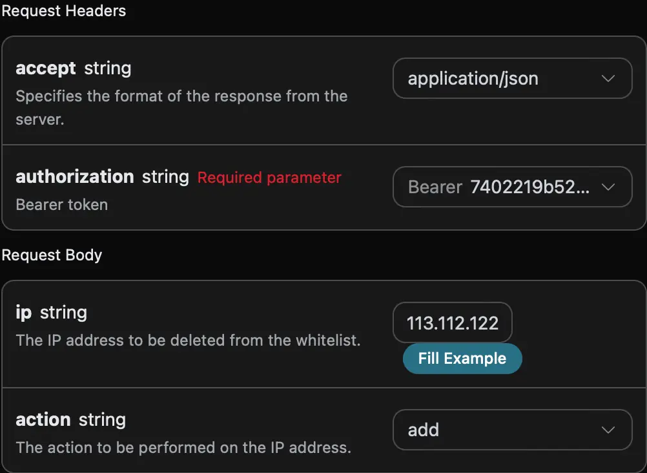
Task: Click the chevron arrow in the authorization dropdown
Action: pos(608,187)
